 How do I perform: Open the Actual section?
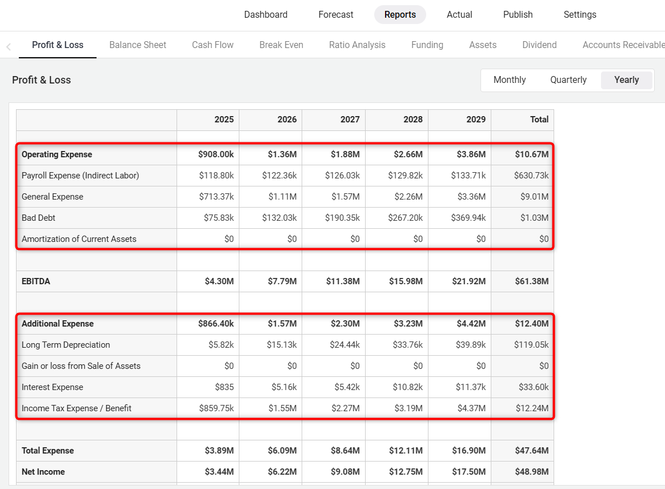(459, 15)
